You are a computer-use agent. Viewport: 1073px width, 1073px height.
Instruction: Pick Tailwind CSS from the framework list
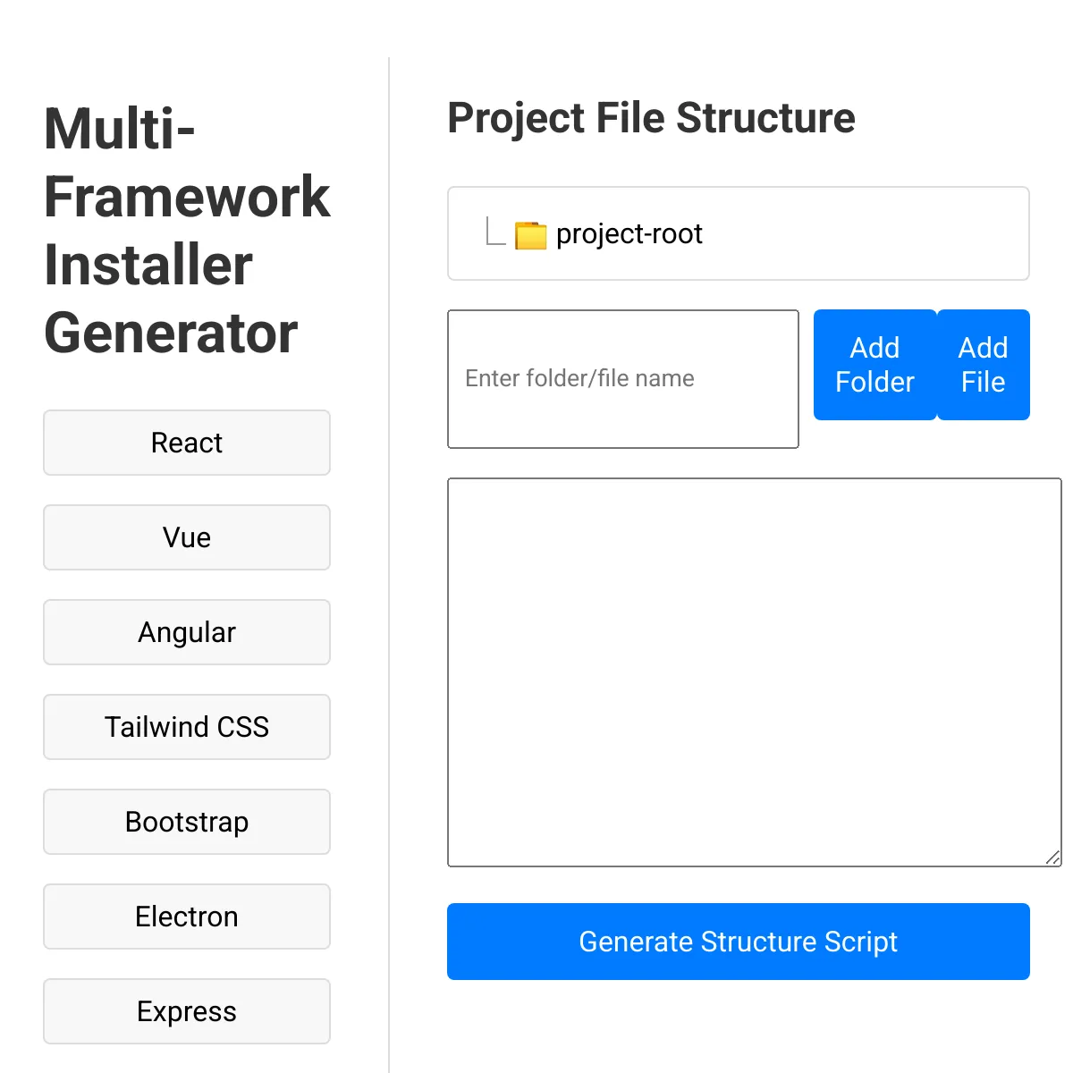(x=187, y=727)
